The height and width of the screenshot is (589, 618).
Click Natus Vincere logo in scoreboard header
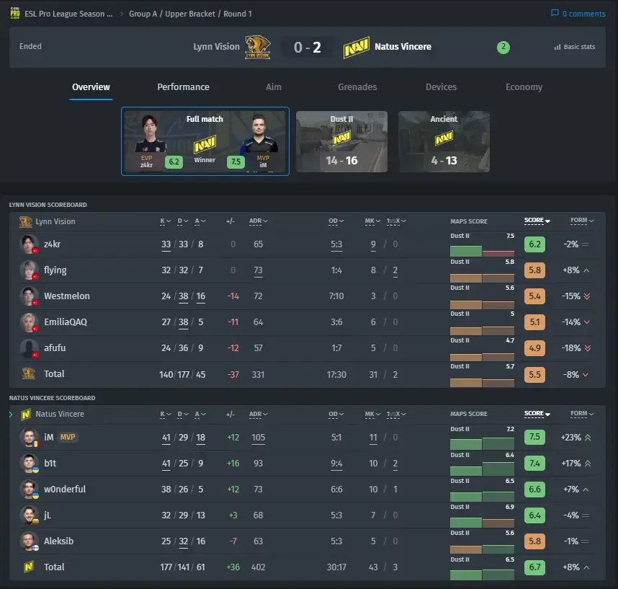(x=26, y=415)
